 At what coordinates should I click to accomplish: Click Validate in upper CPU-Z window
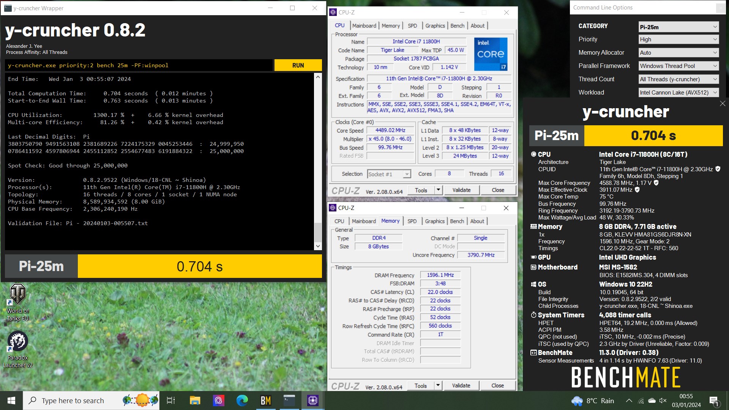point(461,190)
